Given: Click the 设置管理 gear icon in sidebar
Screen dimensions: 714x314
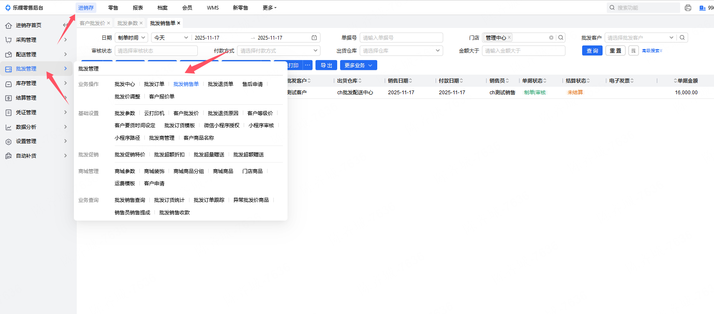Looking at the screenshot, I should point(8,142).
